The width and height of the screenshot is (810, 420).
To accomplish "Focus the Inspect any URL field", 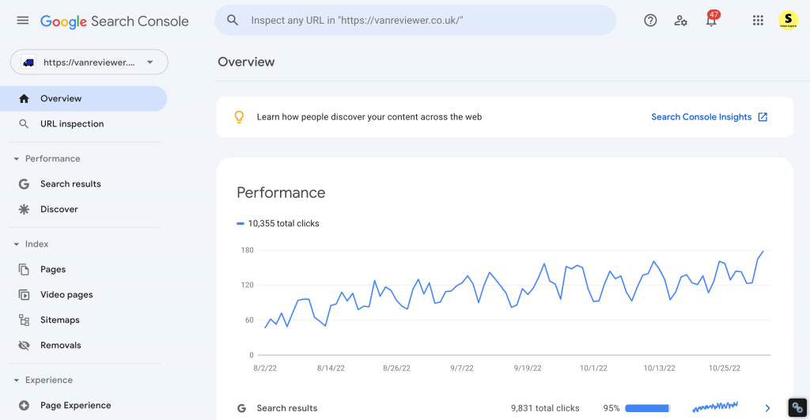I will [x=415, y=20].
